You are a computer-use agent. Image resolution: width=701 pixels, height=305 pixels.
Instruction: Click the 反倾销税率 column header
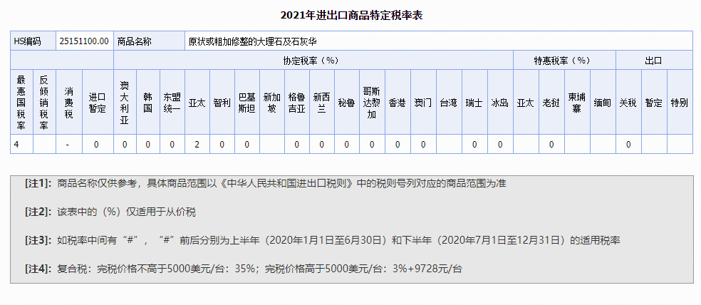[44, 103]
